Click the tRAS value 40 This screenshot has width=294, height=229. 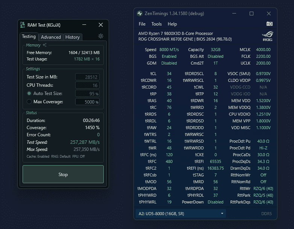[169, 101]
